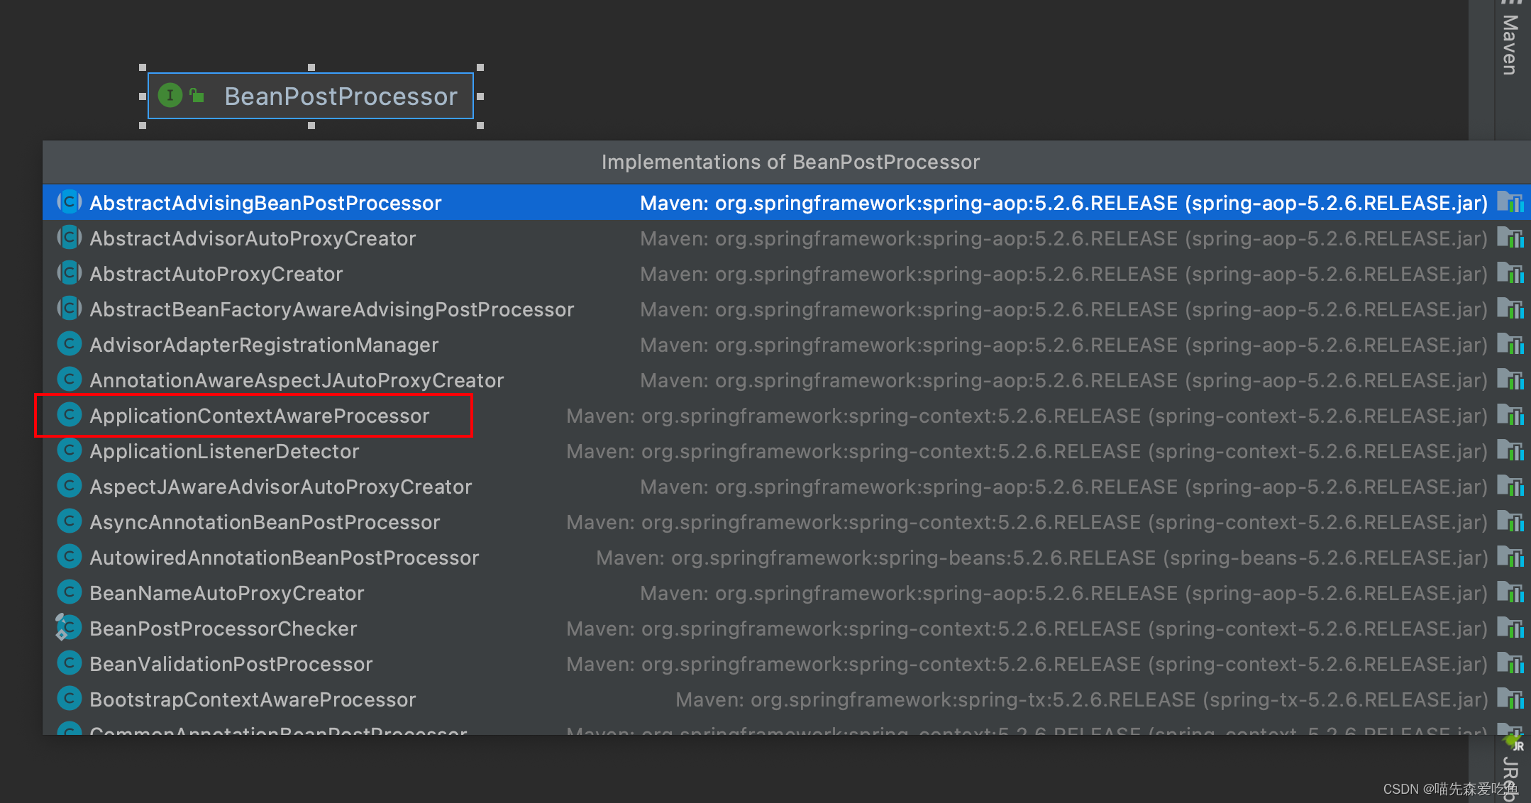Click the class icon next to BeanPostProcessorChecker

coord(69,628)
